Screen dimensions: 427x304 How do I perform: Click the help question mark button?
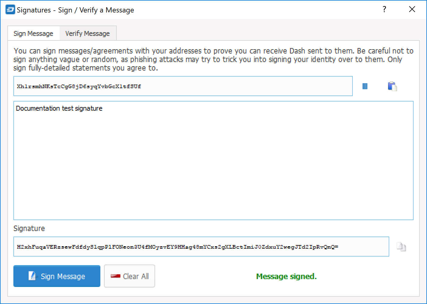coord(384,9)
